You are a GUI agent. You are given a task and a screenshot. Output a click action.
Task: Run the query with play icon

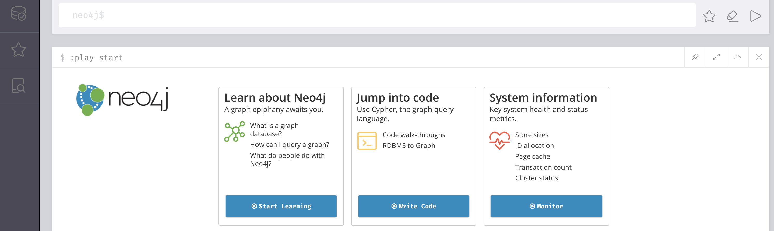[x=755, y=16]
